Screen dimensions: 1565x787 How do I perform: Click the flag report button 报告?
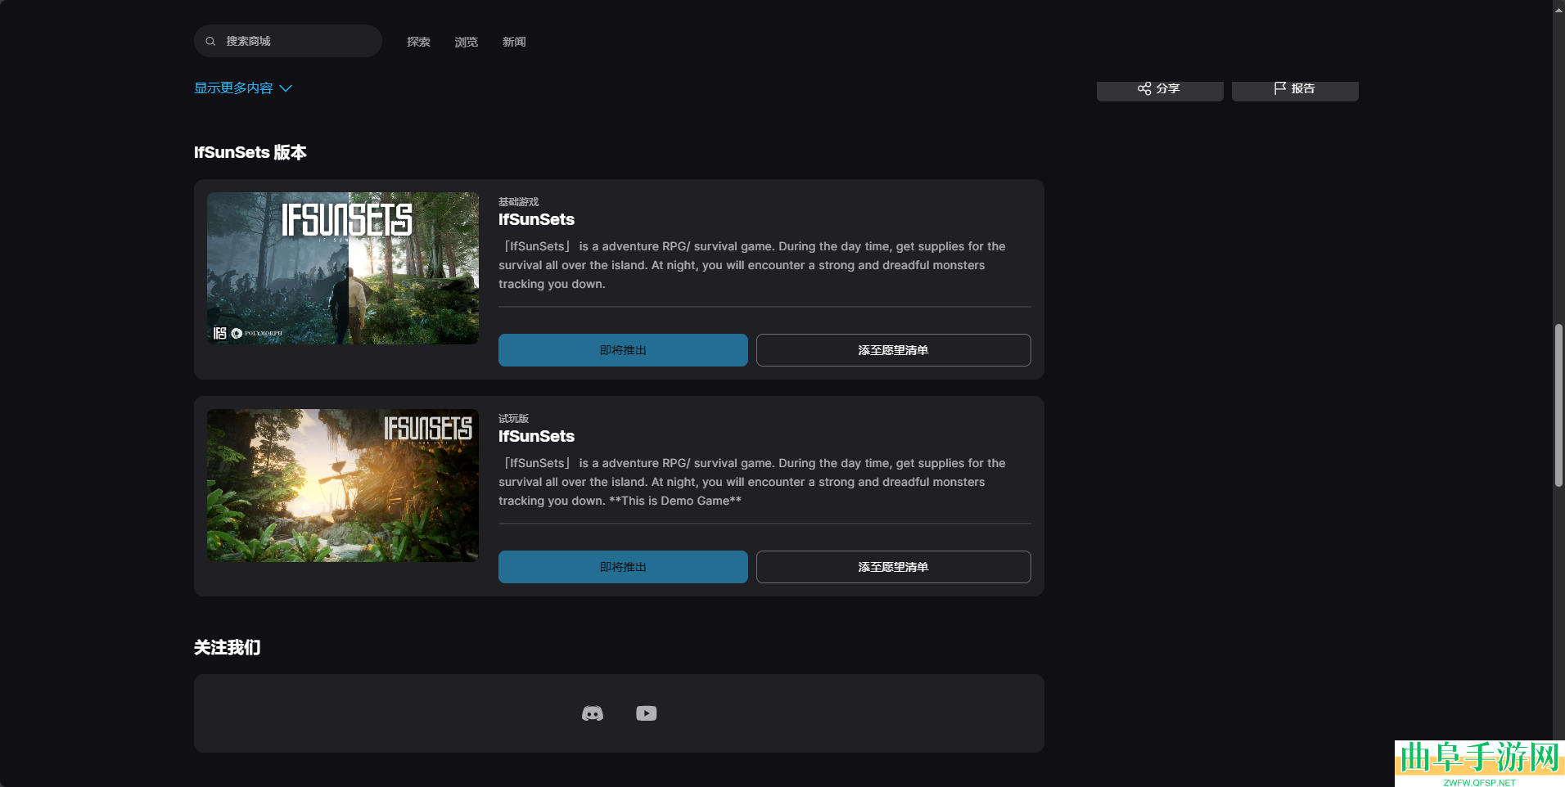pyautogui.click(x=1294, y=89)
